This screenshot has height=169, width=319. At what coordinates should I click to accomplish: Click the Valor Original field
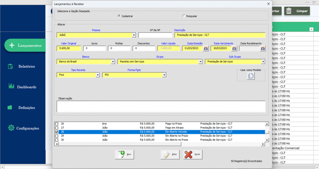coord(69,48)
